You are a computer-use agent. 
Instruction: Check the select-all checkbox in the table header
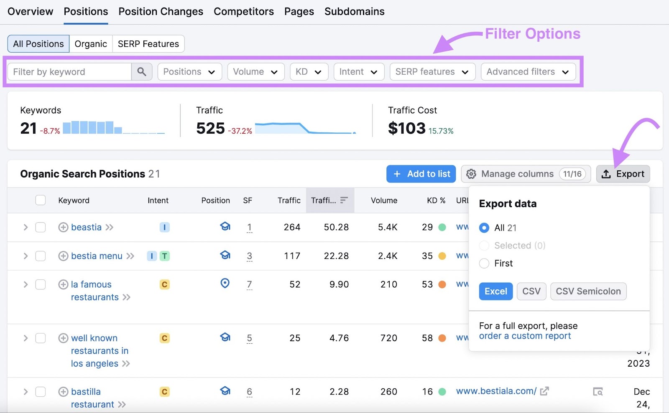40,200
